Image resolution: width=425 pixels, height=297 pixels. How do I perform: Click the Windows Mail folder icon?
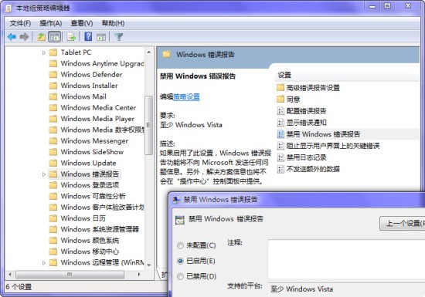tap(53, 96)
